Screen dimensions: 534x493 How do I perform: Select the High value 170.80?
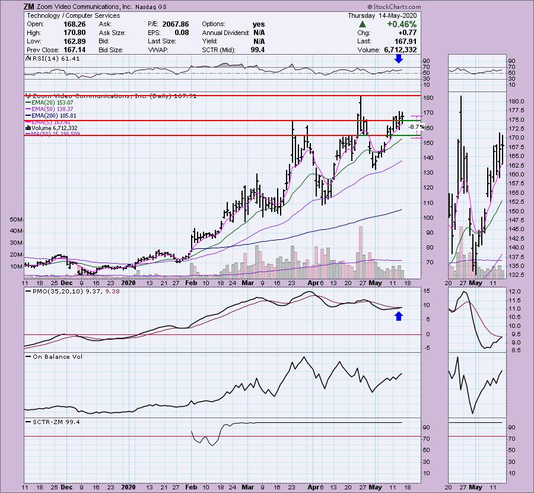75,33
